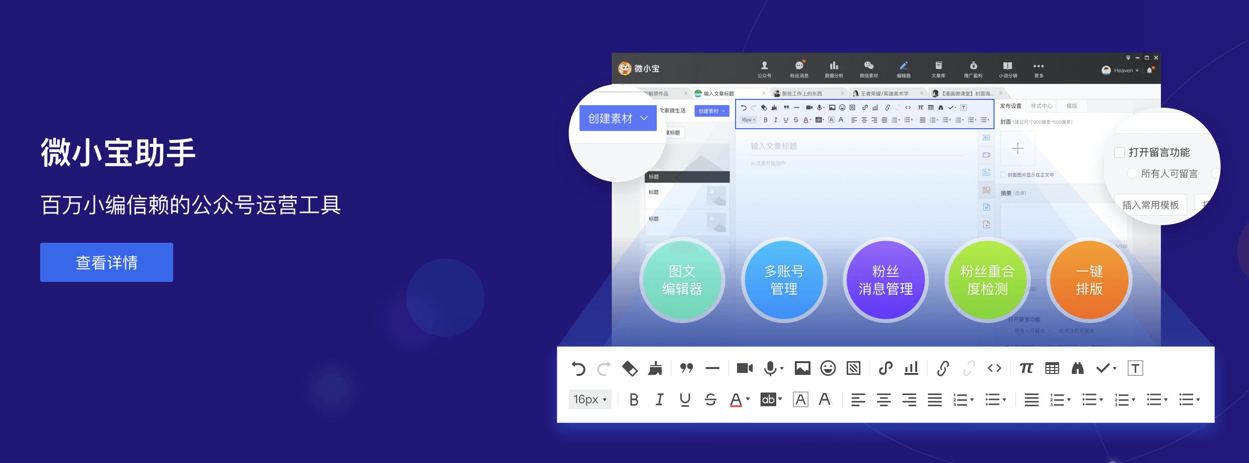Screen dimensions: 1249x463
Task: Check the magnified 打开留言功能 checkbox
Action: pyautogui.click(x=1119, y=152)
